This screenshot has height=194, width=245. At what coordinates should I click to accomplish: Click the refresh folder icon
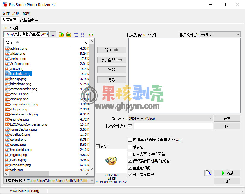pyautogui.click(x=69, y=35)
